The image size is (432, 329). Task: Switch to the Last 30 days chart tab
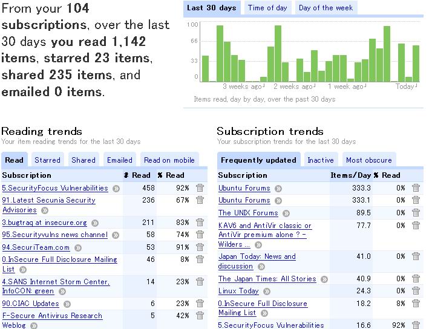[x=212, y=8]
